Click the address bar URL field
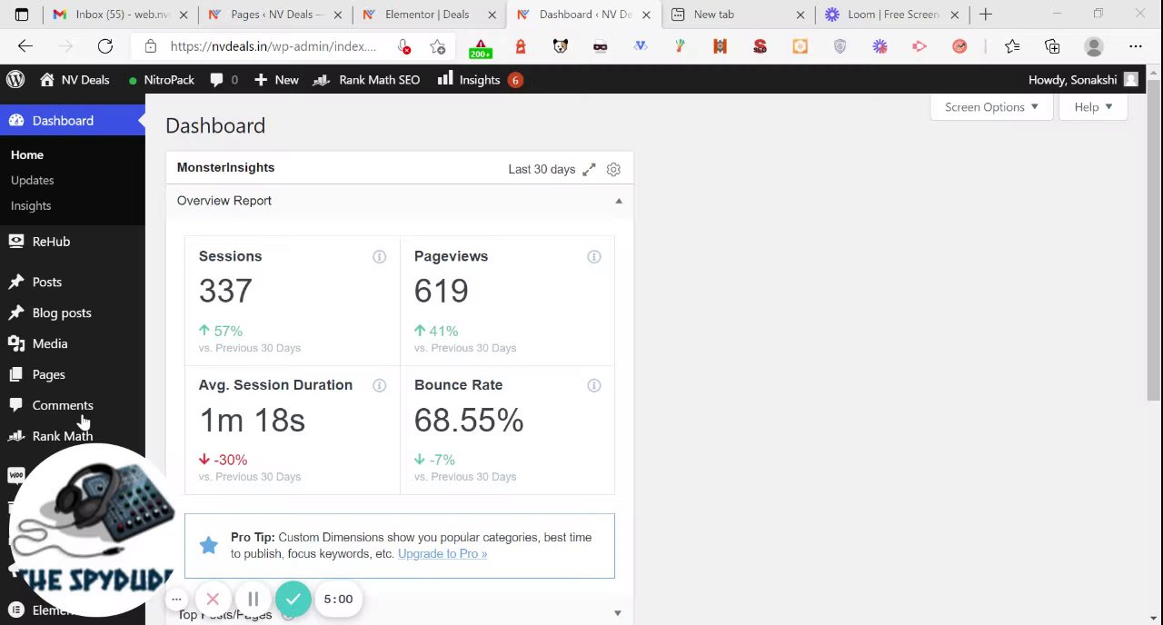 pyautogui.click(x=273, y=46)
